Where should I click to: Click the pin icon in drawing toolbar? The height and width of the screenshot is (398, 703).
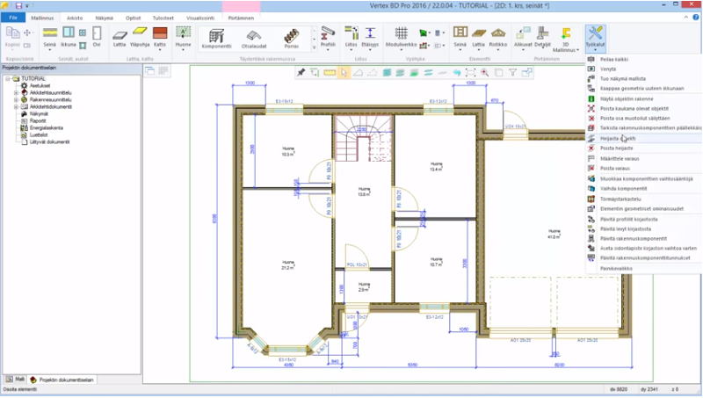pos(301,71)
